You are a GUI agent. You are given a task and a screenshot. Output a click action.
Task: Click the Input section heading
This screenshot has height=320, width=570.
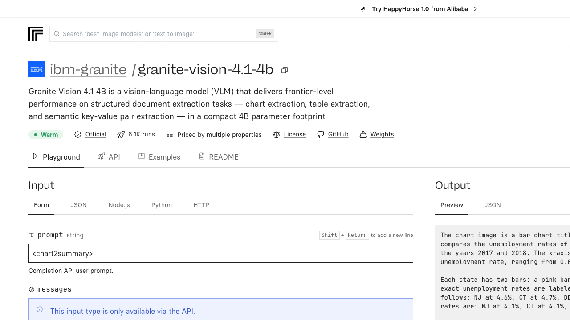point(41,185)
